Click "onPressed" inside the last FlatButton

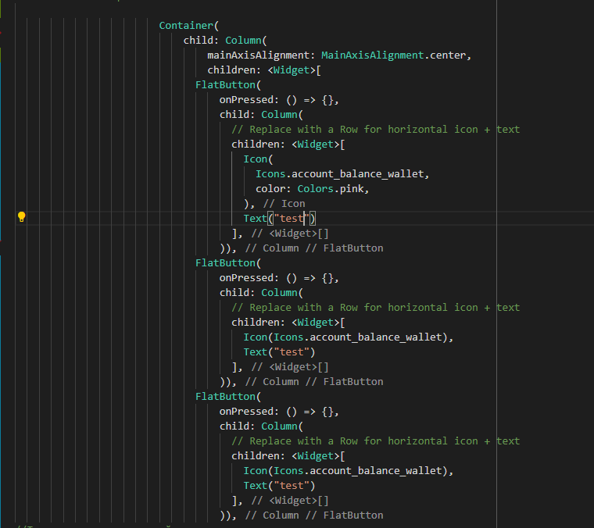click(246, 412)
